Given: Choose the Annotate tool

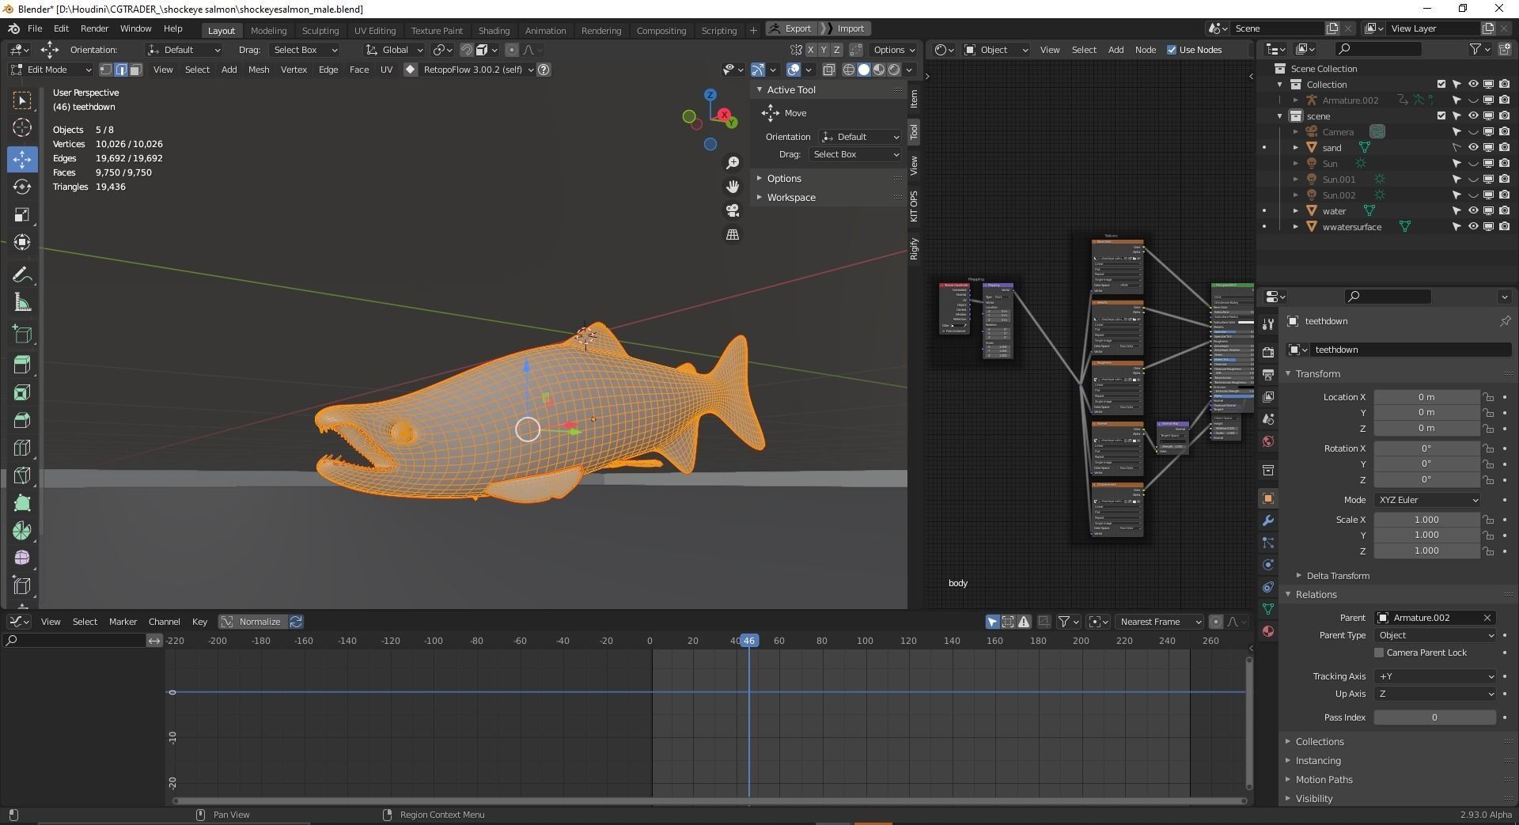Looking at the screenshot, I should click(22, 274).
